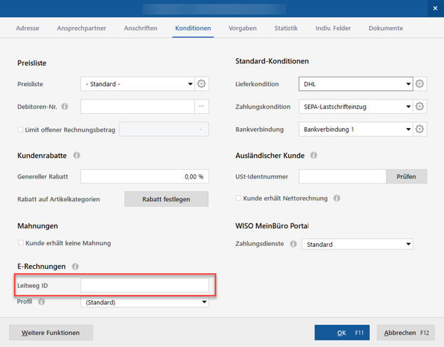Click info icon beside Ausländischer Kunde
Image resolution: width=444 pixels, height=347 pixels.
(313, 155)
